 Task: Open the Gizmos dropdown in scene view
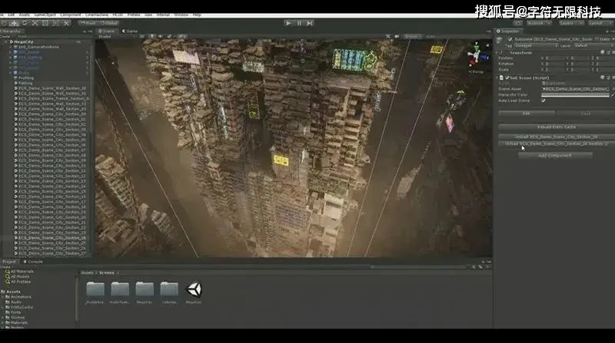click(412, 36)
